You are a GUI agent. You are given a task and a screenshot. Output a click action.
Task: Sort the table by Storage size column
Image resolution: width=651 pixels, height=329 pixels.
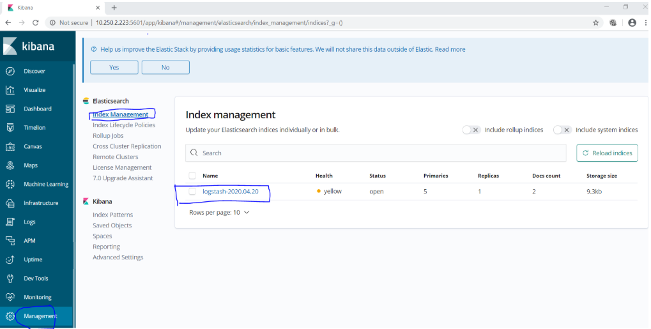602,176
